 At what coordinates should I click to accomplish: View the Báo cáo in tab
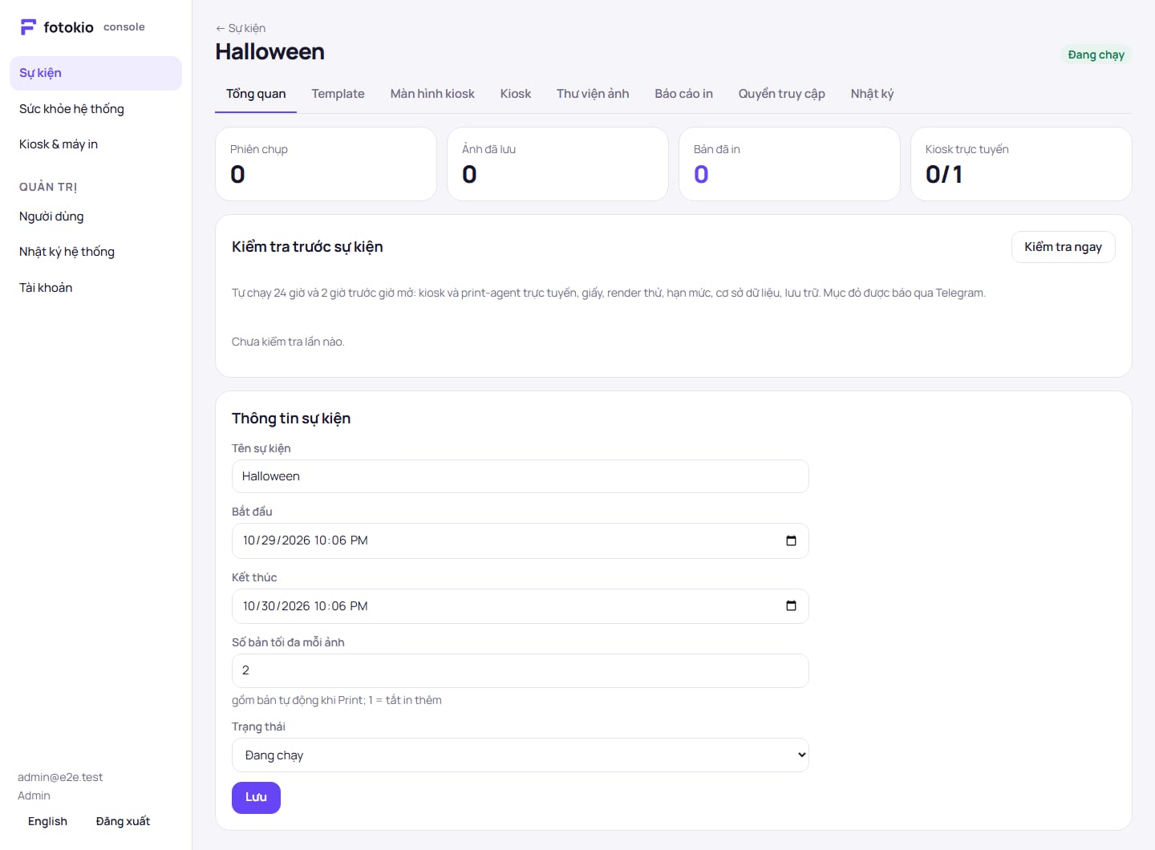click(x=683, y=94)
